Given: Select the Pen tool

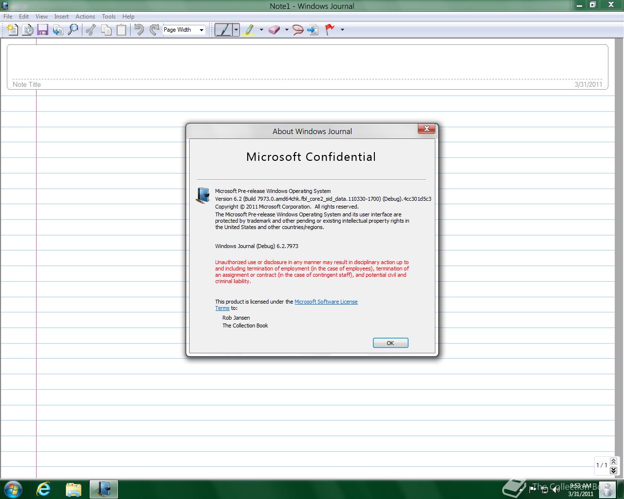Looking at the screenshot, I should click(224, 30).
